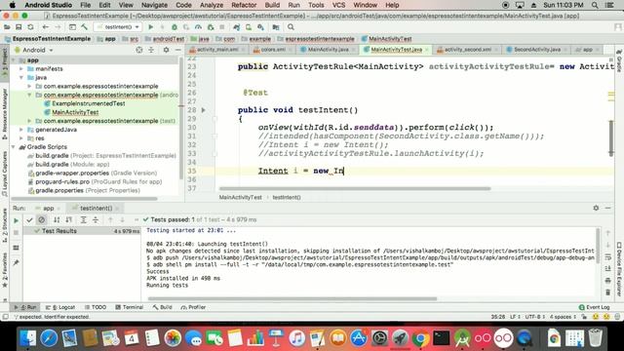
Task: Click the Debug bug icon in the main toolbar
Action: pyautogui.click(x=175, y=27)
